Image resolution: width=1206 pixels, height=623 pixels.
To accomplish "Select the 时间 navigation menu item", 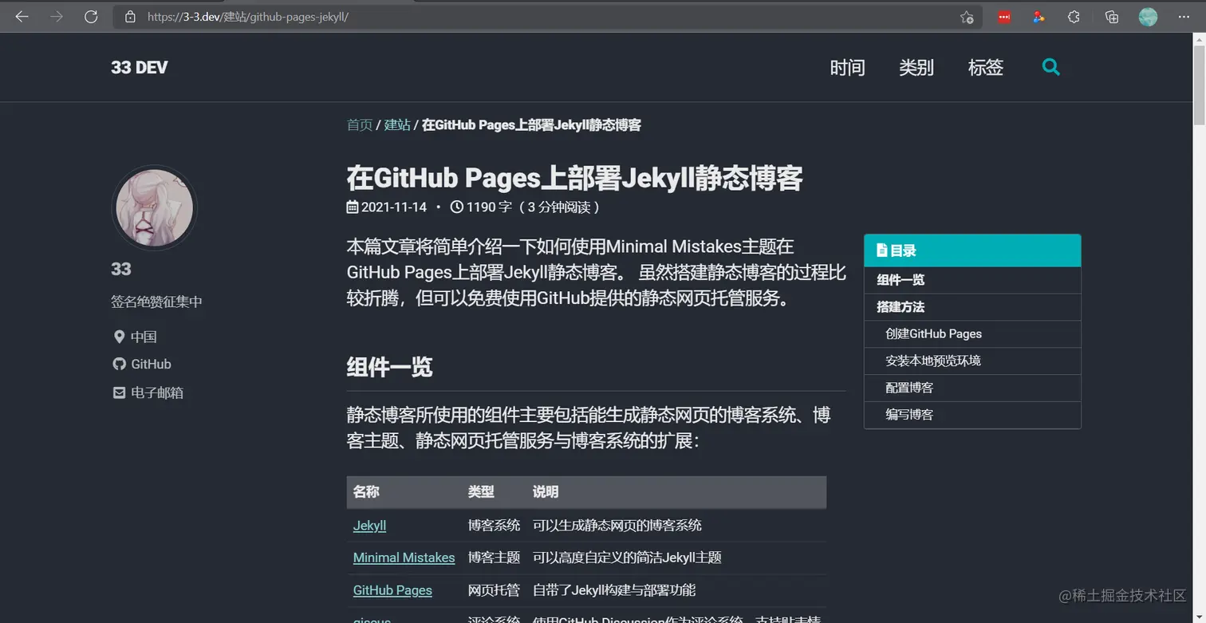I will [x=848, y=67].
